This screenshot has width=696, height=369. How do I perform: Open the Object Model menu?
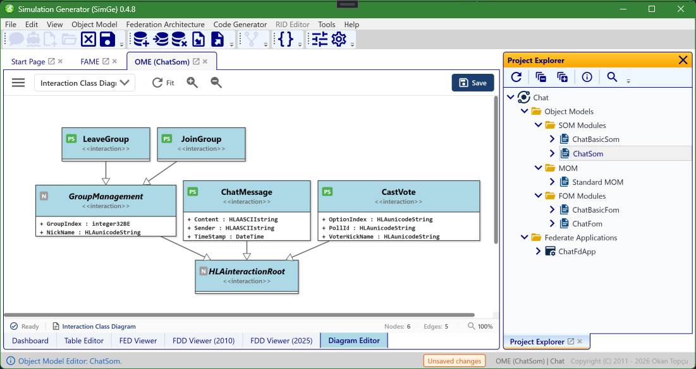[x=95, y=25]
